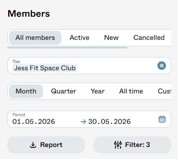This screenshot has height=159, width=178.
Task: Open the Cancelled members tab
Action: coord(149,38)
